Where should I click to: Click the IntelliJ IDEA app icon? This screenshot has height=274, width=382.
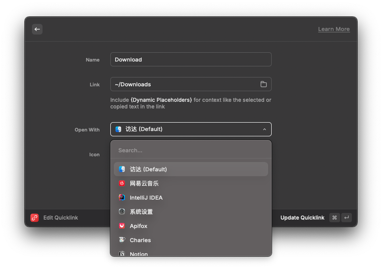click(122, 197)
